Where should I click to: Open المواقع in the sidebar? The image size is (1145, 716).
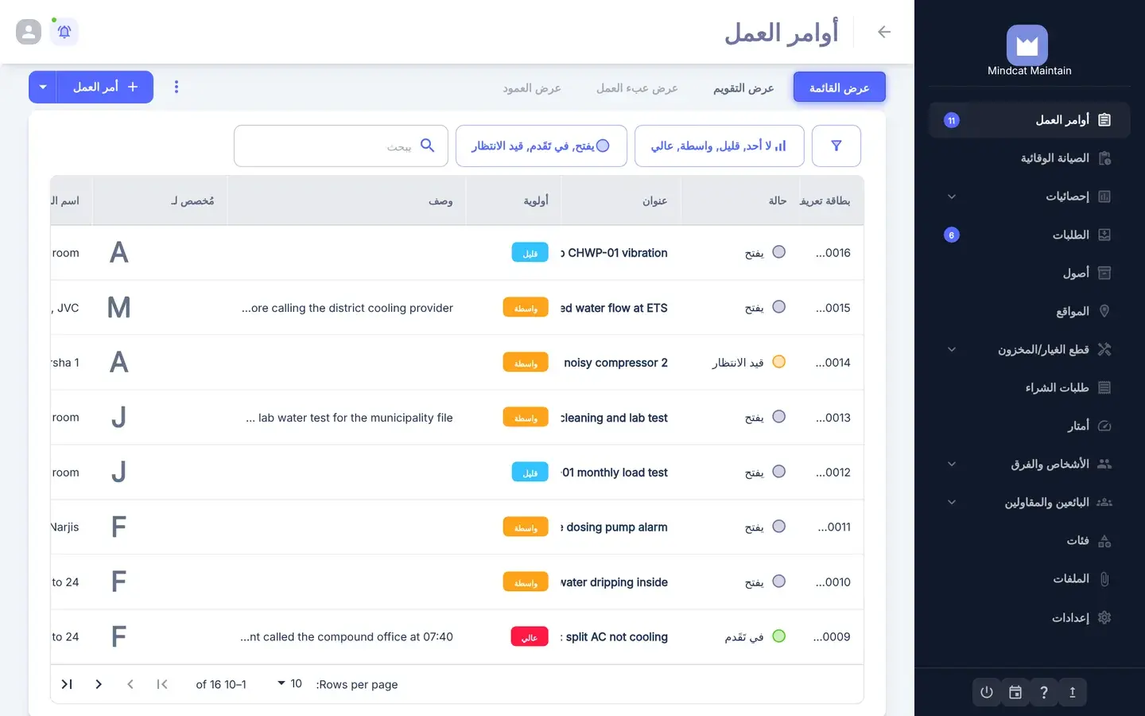pos(1030,311)
